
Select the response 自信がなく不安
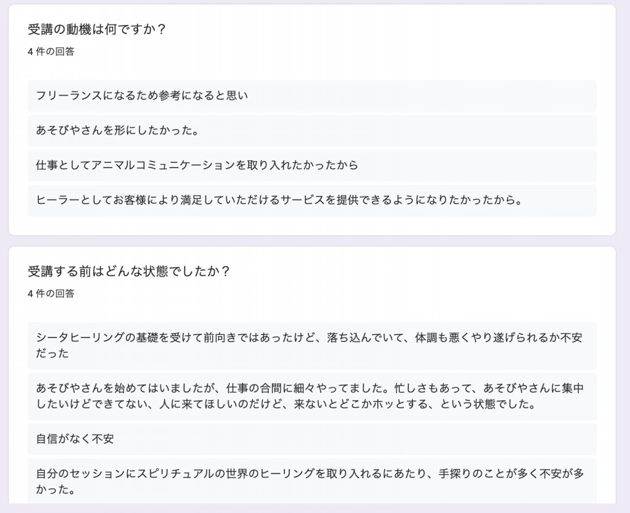tap(312, 439)
